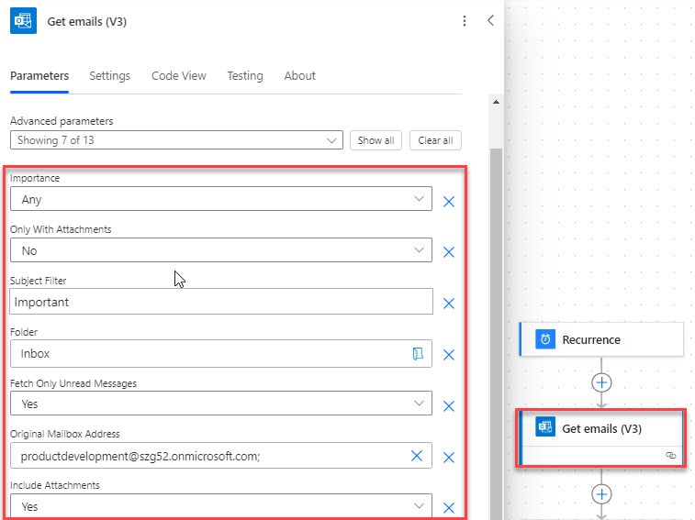Open the Only With Attachments dropdown

[220, 250]
